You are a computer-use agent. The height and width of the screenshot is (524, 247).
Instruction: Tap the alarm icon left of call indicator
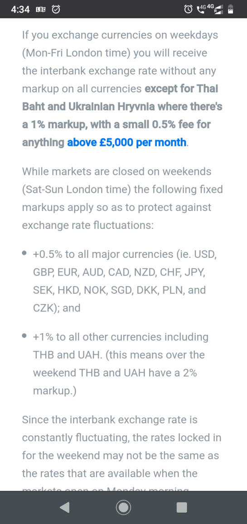[x=188, y=10]
